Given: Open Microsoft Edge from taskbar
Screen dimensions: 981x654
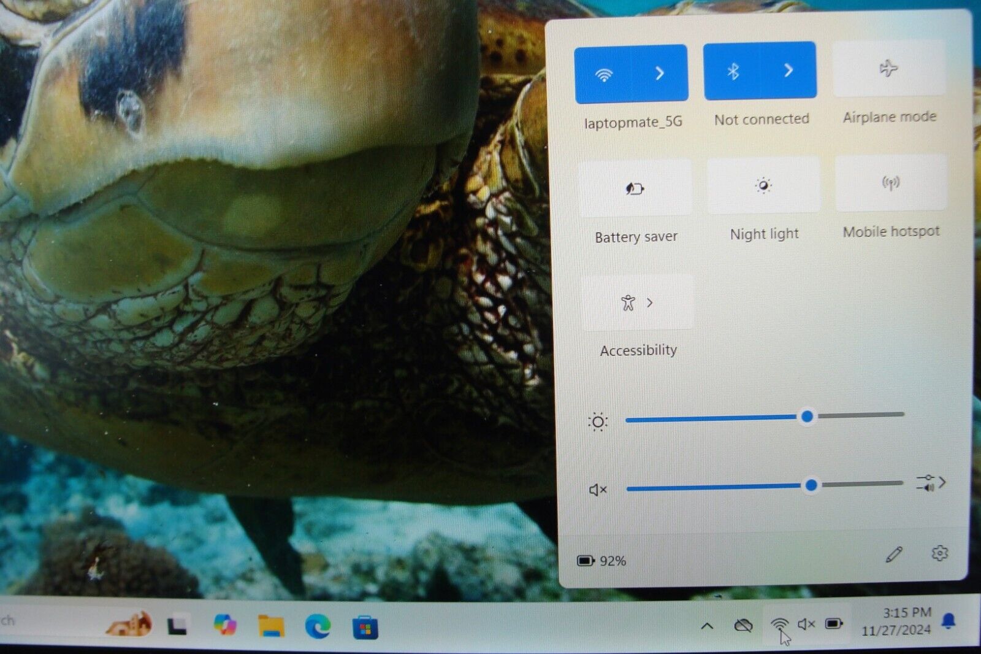Looking at the screenshot, I should point(318,626).
